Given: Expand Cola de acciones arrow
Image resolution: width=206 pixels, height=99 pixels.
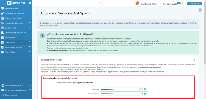Looking at the screenshot, I should (30, 95).
